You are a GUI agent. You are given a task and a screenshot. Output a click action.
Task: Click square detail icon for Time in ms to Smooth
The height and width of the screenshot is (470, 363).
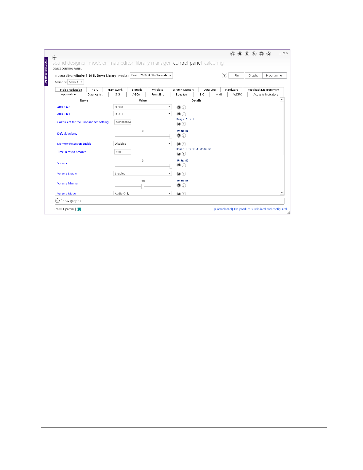[x=179, y=154]
